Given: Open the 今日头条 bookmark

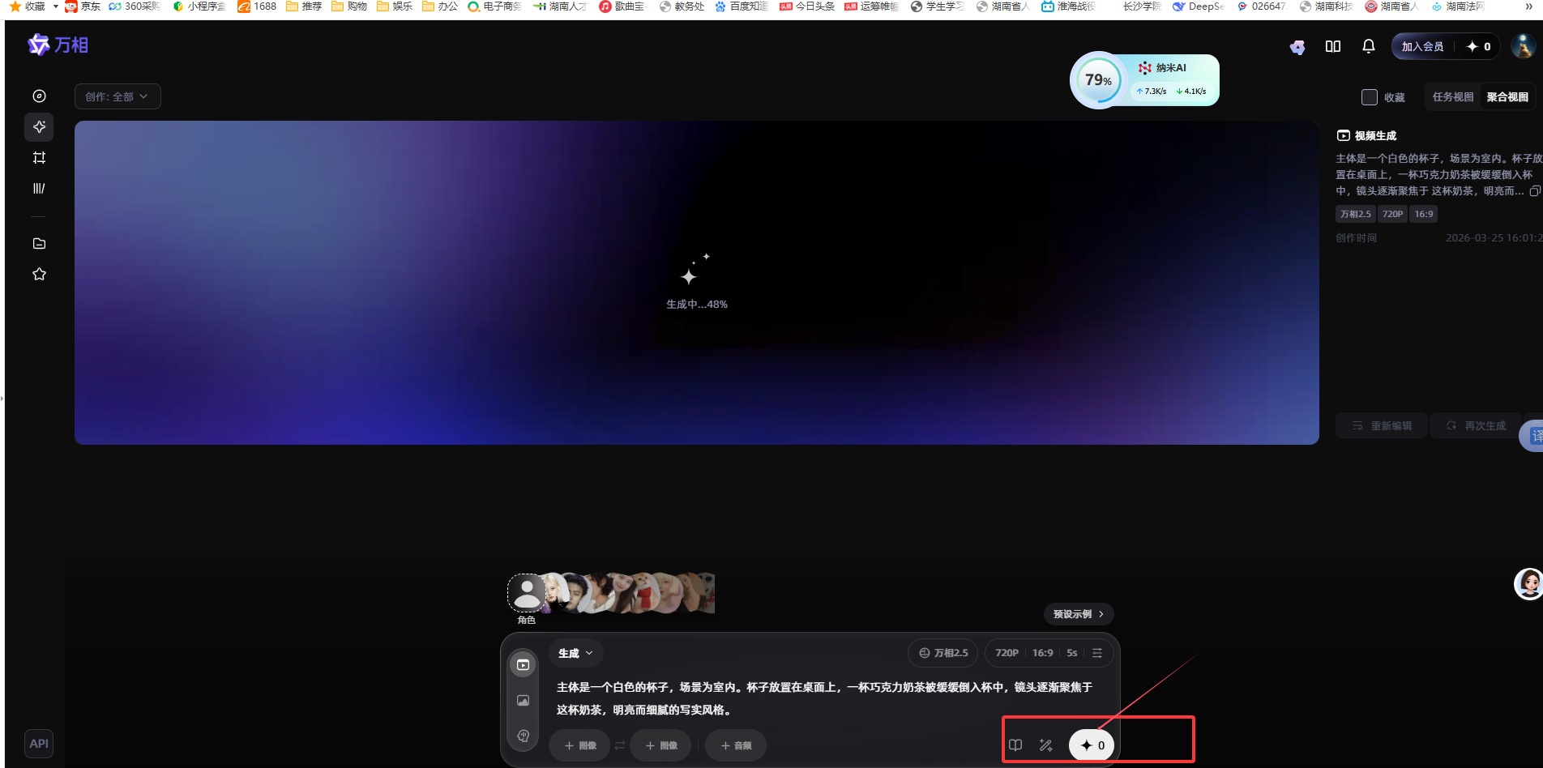Looking at the screenshot, I should (x=806, y=6).
